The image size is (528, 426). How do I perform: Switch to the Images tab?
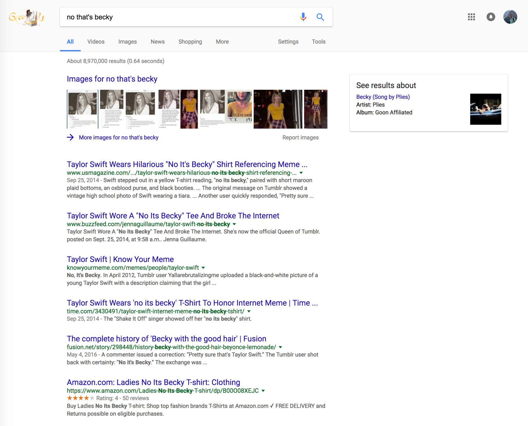(127, 42)
